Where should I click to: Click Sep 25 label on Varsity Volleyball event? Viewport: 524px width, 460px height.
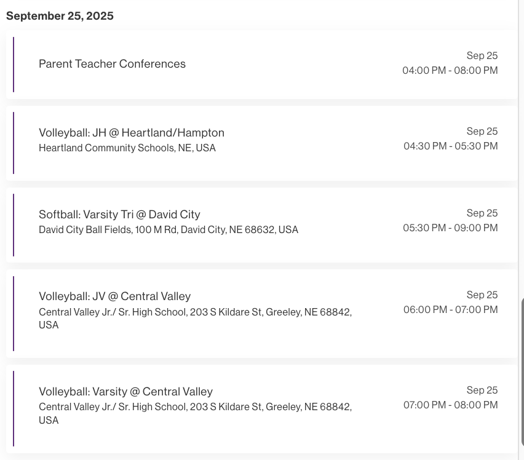tap(482, 391)
